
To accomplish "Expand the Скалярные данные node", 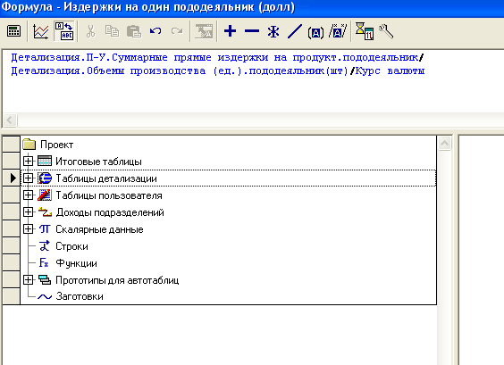I will (28, 228).
